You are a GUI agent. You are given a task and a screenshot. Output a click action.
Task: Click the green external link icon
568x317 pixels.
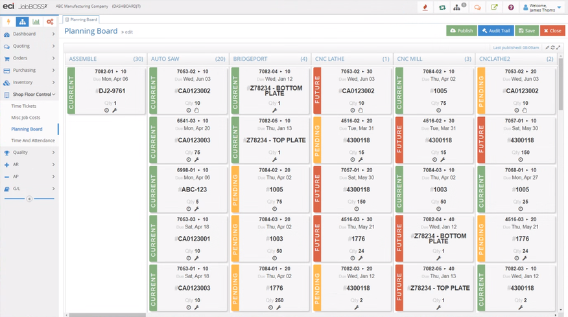494,8
